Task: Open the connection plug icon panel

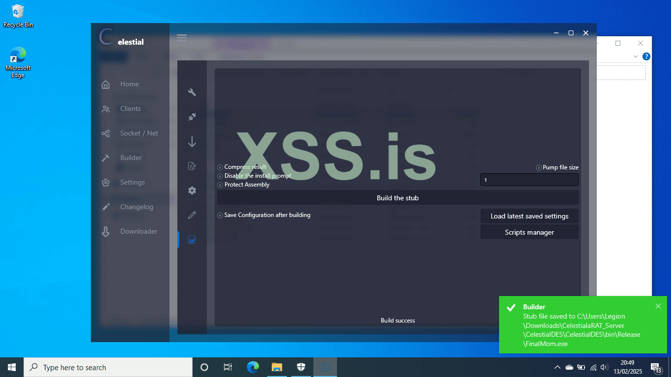Action: coord(192,117)
